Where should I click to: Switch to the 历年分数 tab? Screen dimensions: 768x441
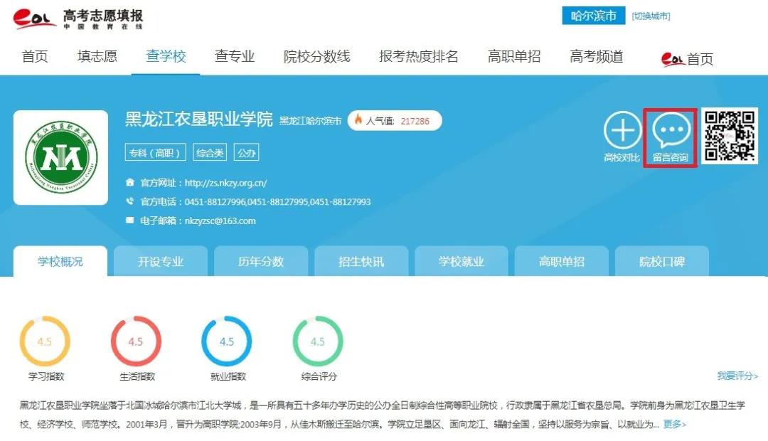tap(261, 261)
